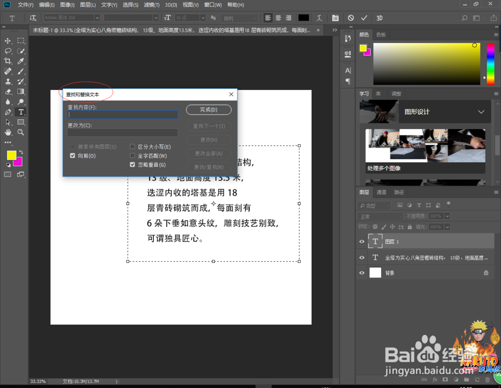Open the font size dropdown

[202, 18]
